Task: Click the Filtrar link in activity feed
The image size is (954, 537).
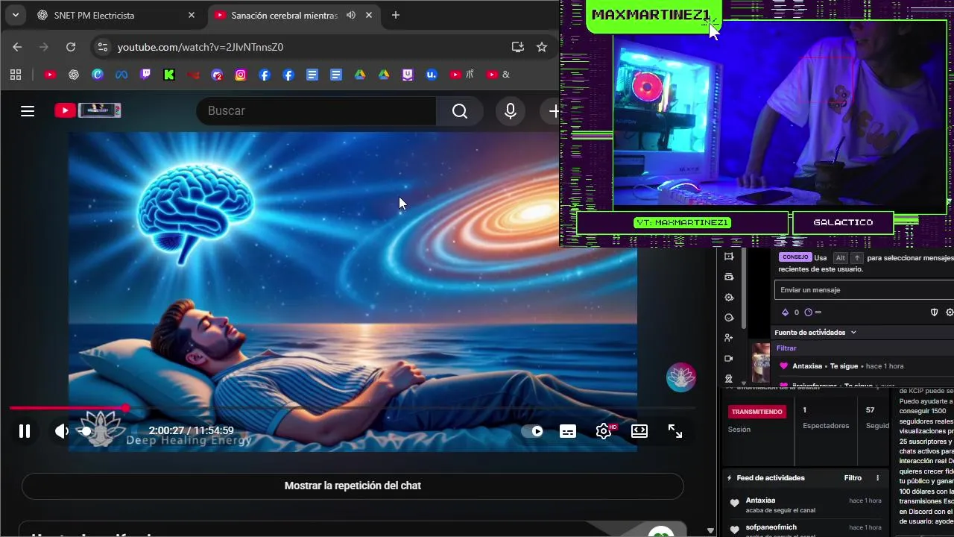Action: pyautogui.click(x=786, y=348)
